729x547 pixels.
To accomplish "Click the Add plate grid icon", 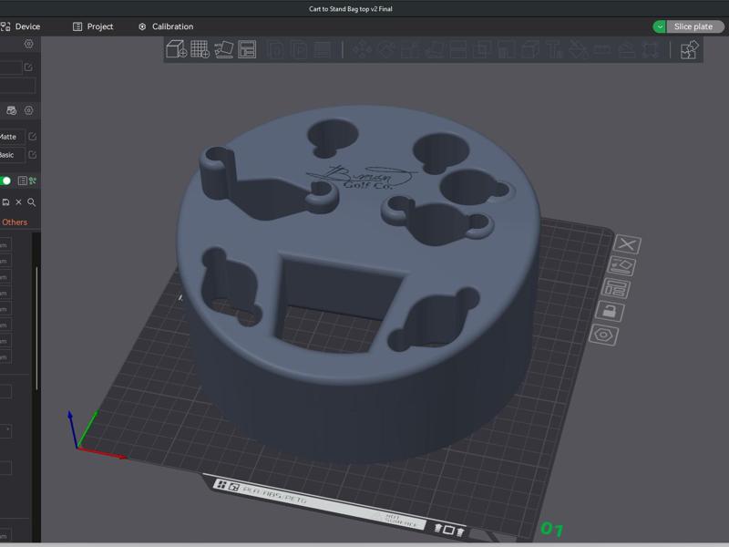I will click(200, 50).
